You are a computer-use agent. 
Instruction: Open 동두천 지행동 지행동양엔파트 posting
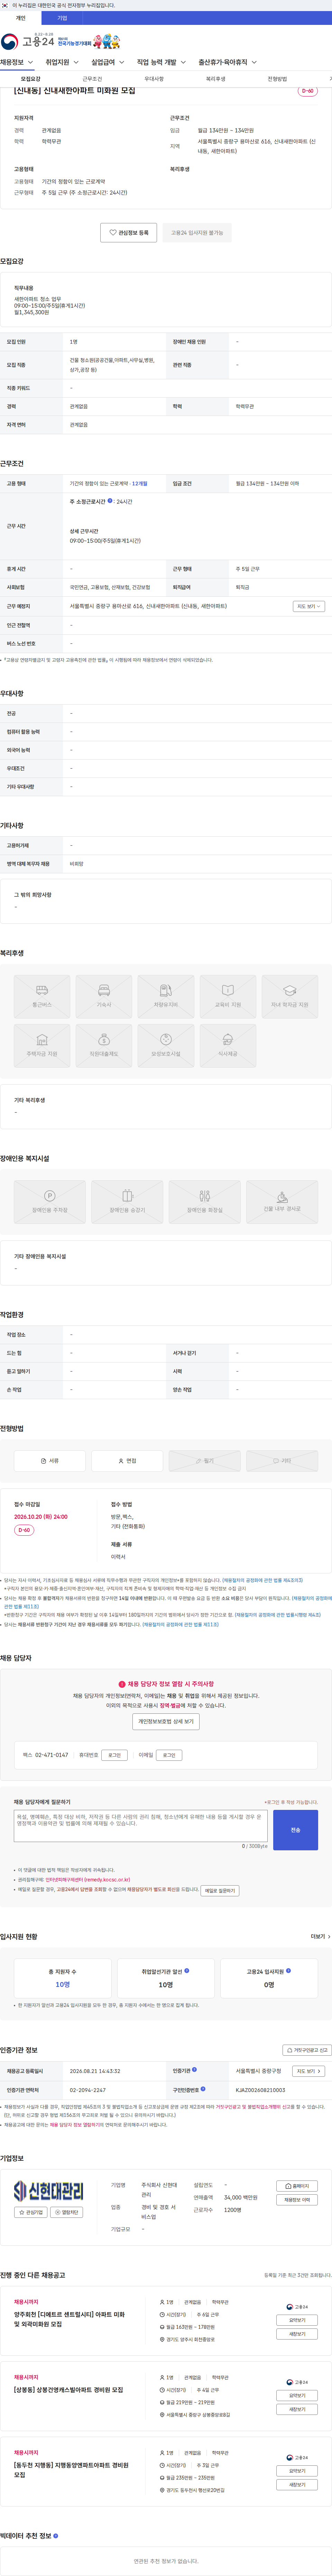[x=71, y=2469]
